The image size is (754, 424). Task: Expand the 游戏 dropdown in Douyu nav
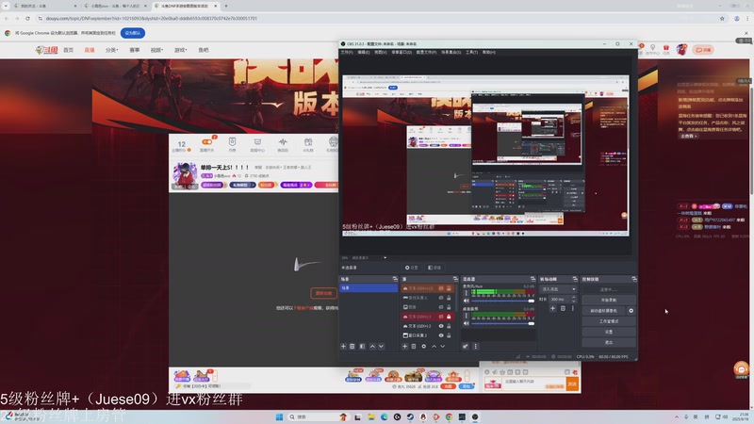coord(180,50)
